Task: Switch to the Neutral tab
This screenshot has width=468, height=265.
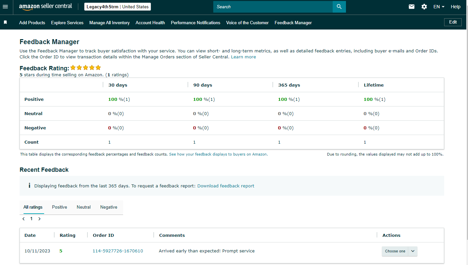Action: tap(84, 207)
